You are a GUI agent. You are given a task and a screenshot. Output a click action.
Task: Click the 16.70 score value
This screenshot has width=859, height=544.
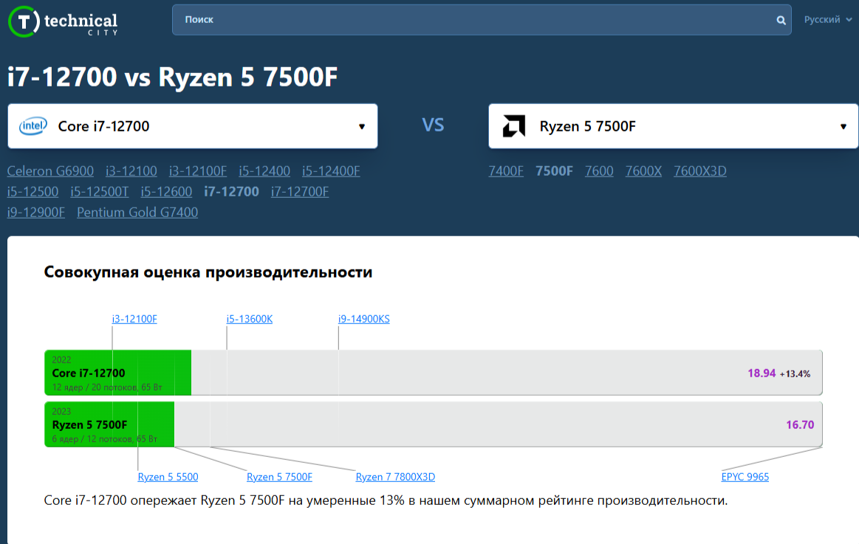pos(800,424)
